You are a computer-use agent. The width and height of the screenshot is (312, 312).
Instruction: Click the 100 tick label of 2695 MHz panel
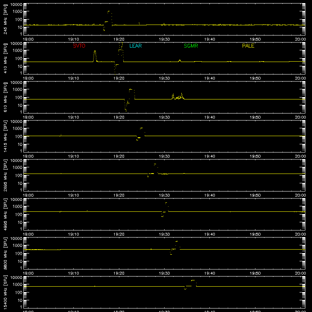19,175
